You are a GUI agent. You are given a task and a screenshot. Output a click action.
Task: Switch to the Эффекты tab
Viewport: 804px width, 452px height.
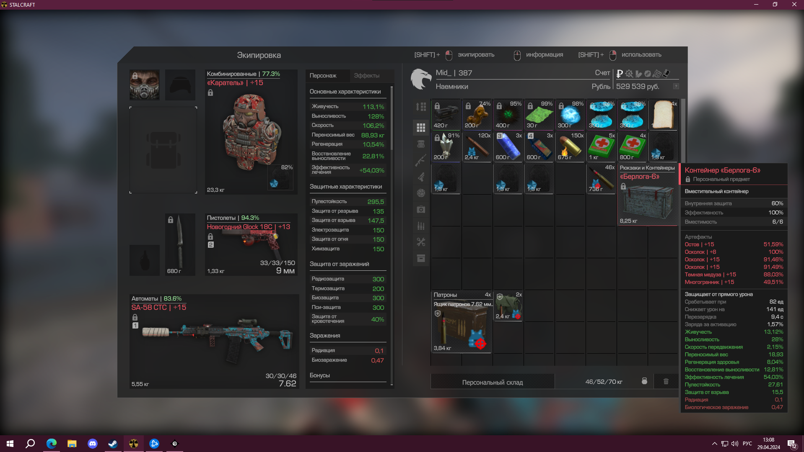click(366, 76)
